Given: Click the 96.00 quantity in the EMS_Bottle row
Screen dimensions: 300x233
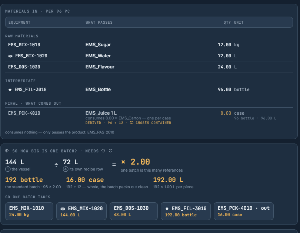Looking at the screenshot, I should pos(224,90).
